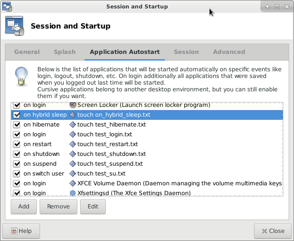Click the Xfsettingsd gear icon
Image resolution: width=294 pixels, height=241 pixels.
(x=73, y=193)
